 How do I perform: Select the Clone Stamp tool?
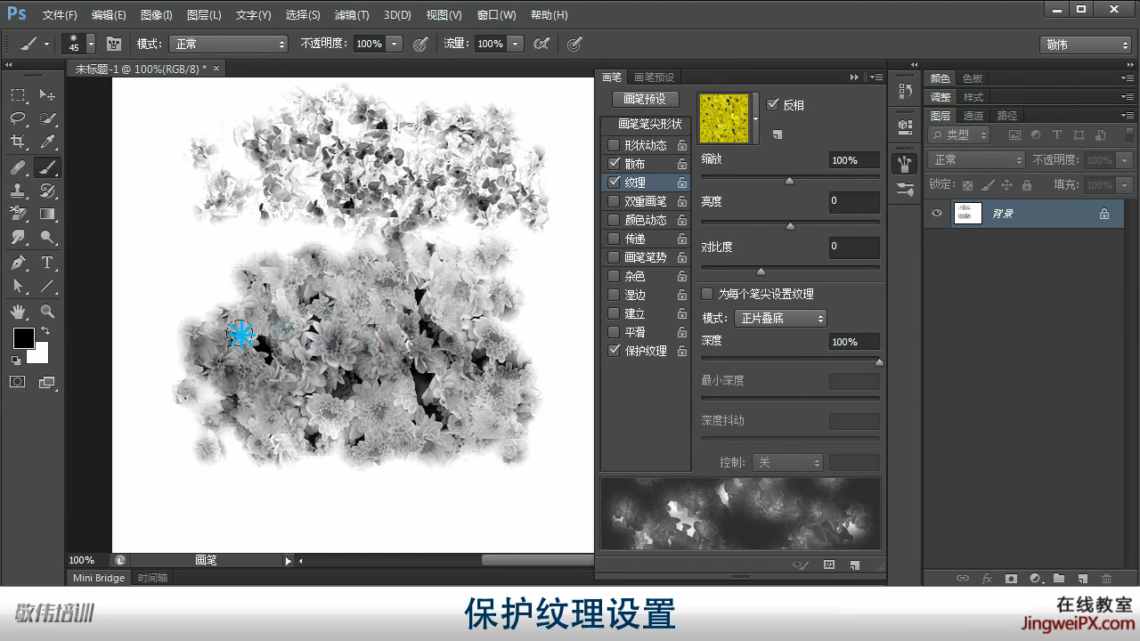coord(18,191)
